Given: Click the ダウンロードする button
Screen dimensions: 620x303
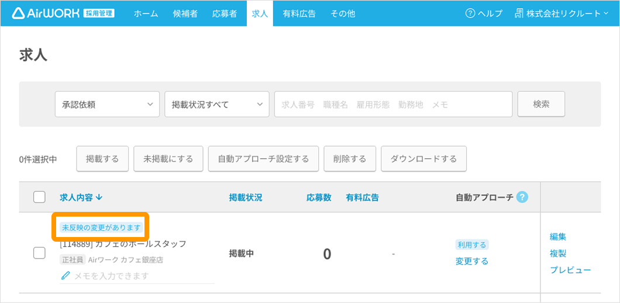Looking at the screenshot, I should 423,159.
